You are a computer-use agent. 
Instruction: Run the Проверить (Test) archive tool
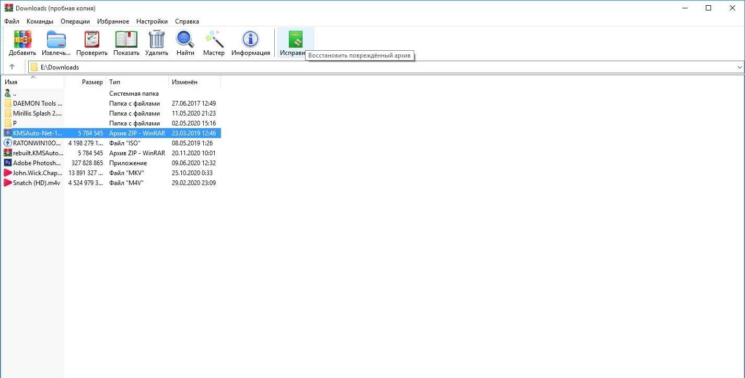tap(92, 40)
